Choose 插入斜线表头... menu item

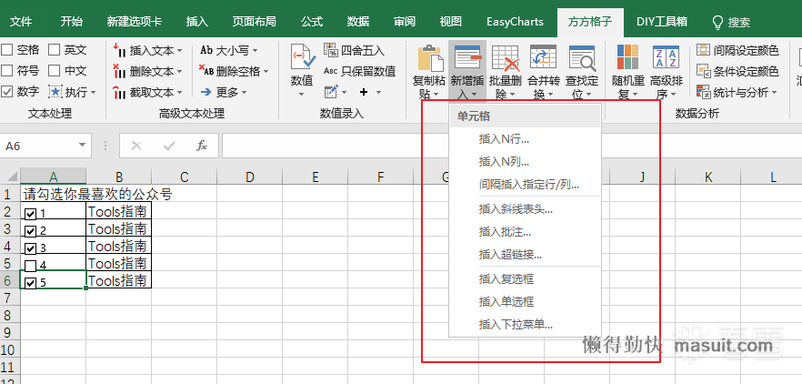tap(525, 209)
